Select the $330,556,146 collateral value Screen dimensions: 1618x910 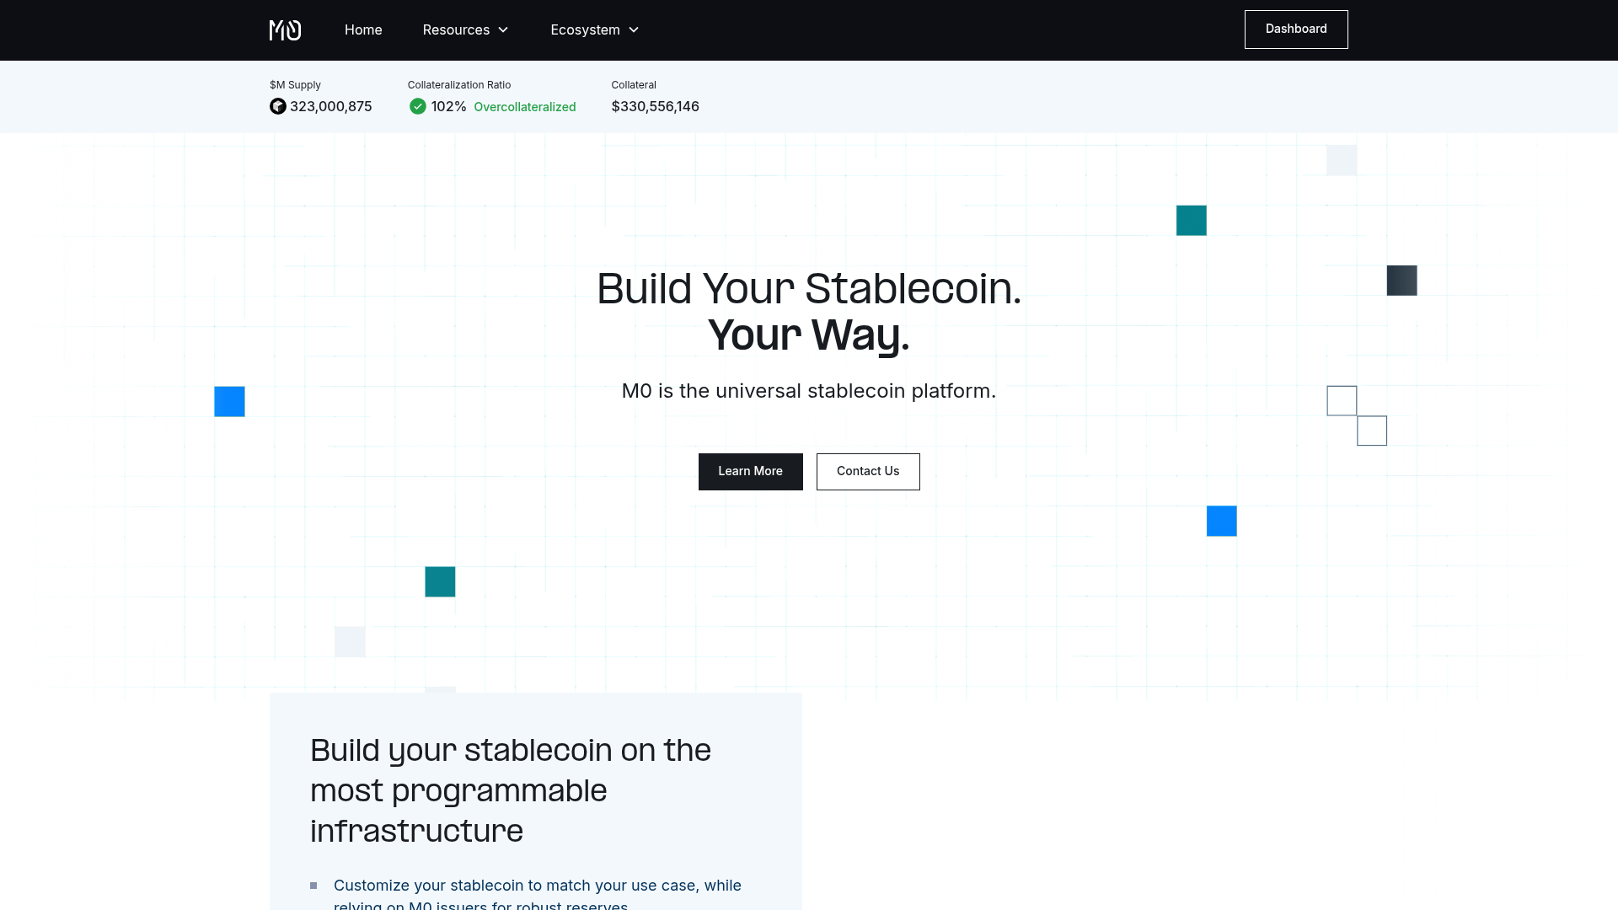pyautogui.click(x=656, y=107)
